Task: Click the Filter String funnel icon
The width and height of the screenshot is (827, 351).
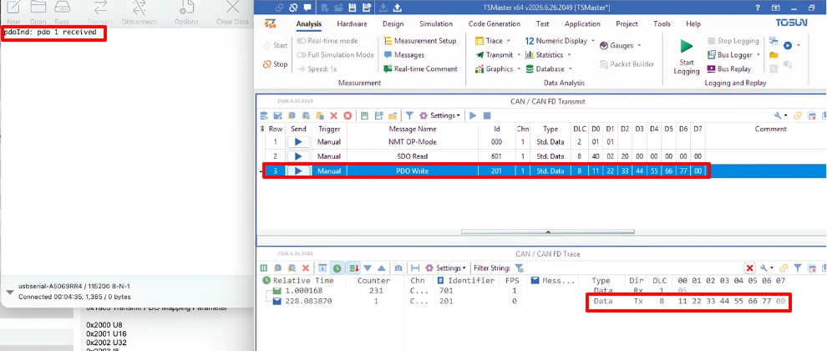Action: [519, 268]
